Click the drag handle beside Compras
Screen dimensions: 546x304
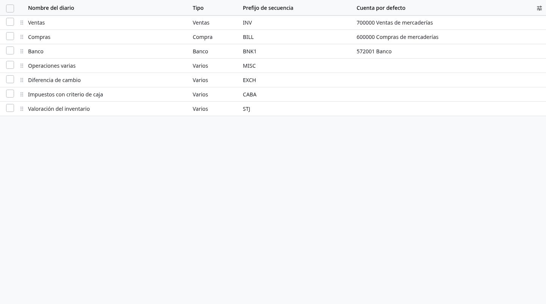[22, 37]
